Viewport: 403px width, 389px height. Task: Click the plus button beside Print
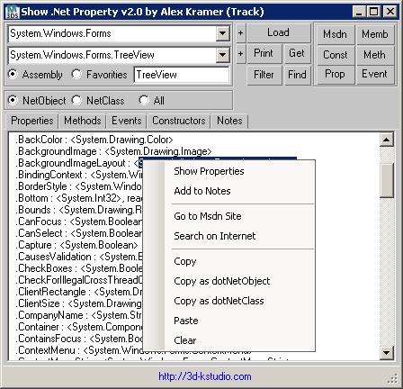click(240, 54)
